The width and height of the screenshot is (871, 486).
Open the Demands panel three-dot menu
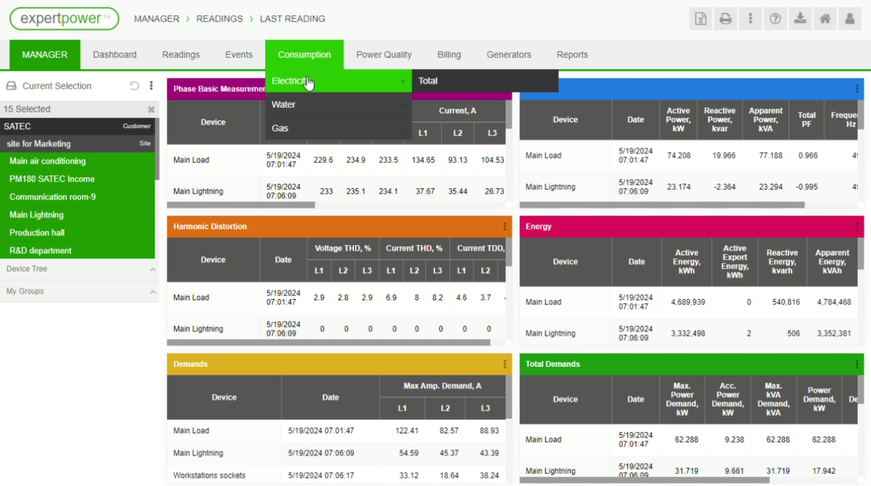tap(504, 364)
